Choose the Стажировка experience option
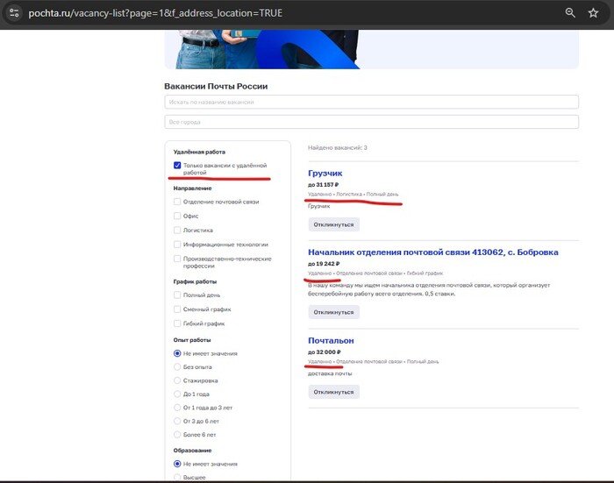 pyautogui.click(x=177, y=380)
